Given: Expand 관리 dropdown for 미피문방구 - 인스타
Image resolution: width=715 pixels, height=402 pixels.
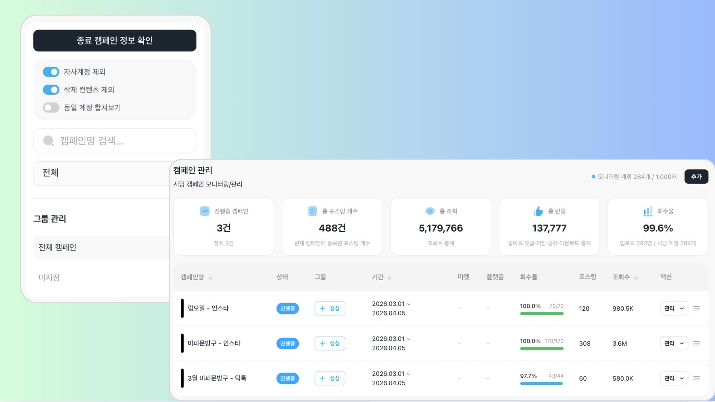Looking at the screenshot, I should click(x=674, y=343).
